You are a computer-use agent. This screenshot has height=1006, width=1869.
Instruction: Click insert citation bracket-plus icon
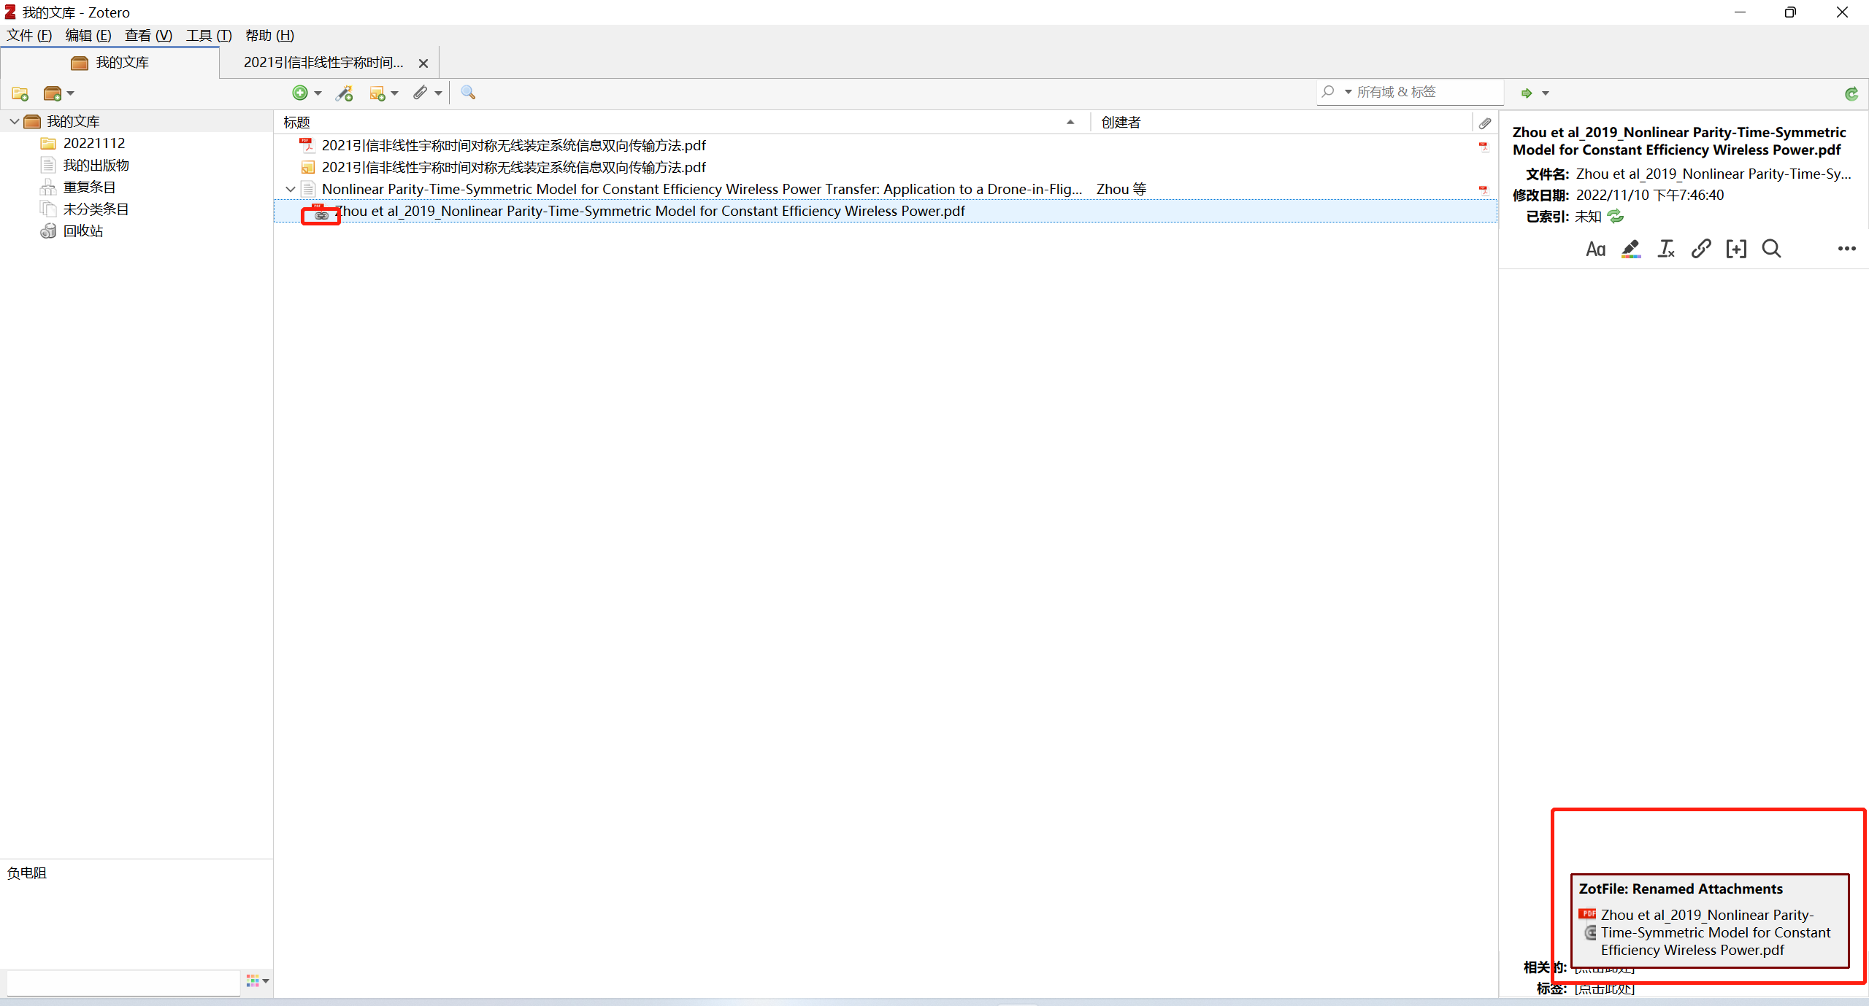[1735, 249]
